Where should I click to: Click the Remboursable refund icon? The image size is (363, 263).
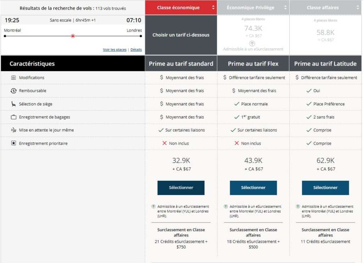click(13, 91)
